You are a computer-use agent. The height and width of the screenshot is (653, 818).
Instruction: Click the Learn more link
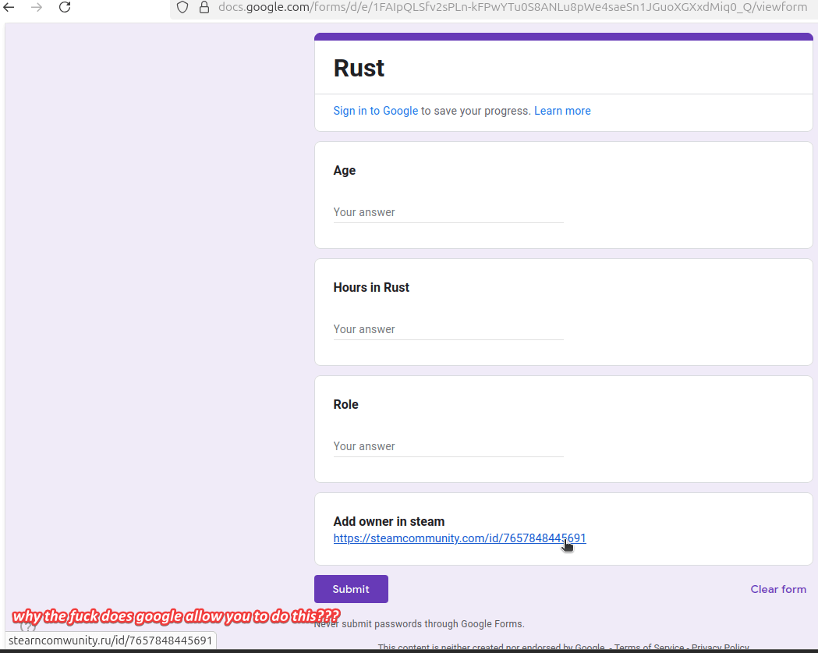pos(562,111)
